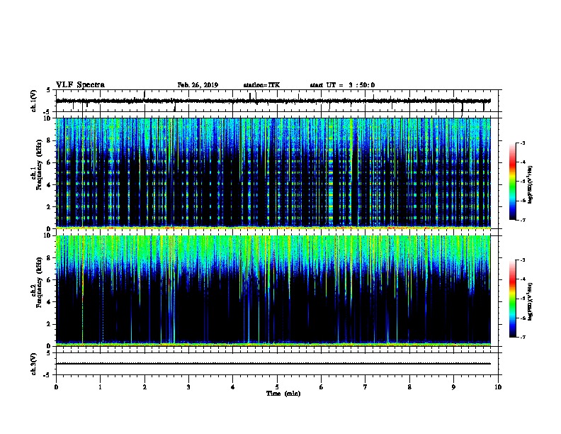561x434 pixels.
Task: Click the "5" voltage tick on ch.1(V) axis
Action: [x=49, y=90]
